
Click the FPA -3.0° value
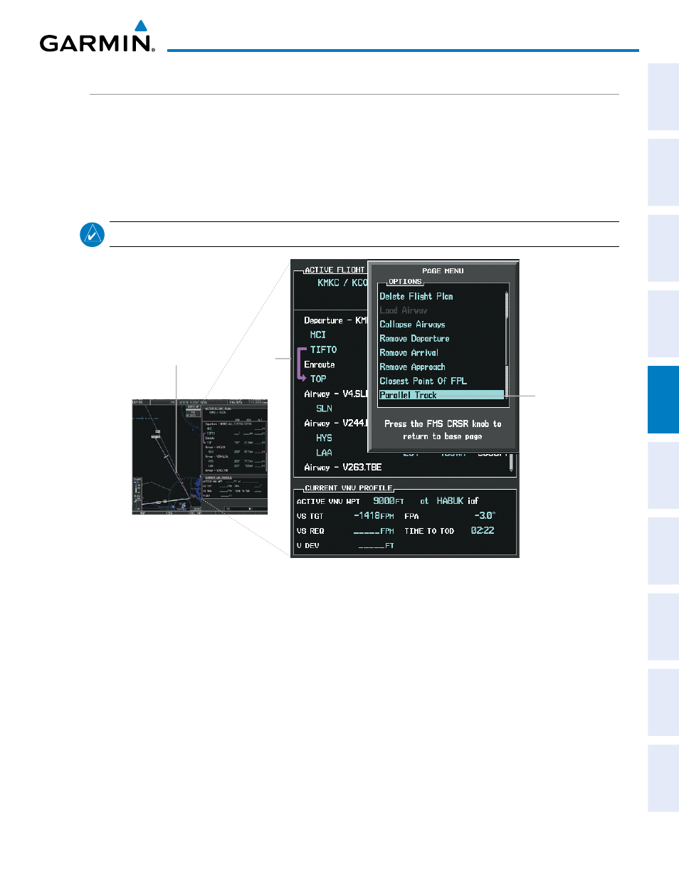pyautogui.click(x=485, y=516)
